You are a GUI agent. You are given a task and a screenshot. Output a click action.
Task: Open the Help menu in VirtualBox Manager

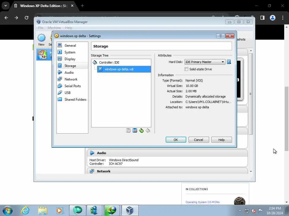69,28
